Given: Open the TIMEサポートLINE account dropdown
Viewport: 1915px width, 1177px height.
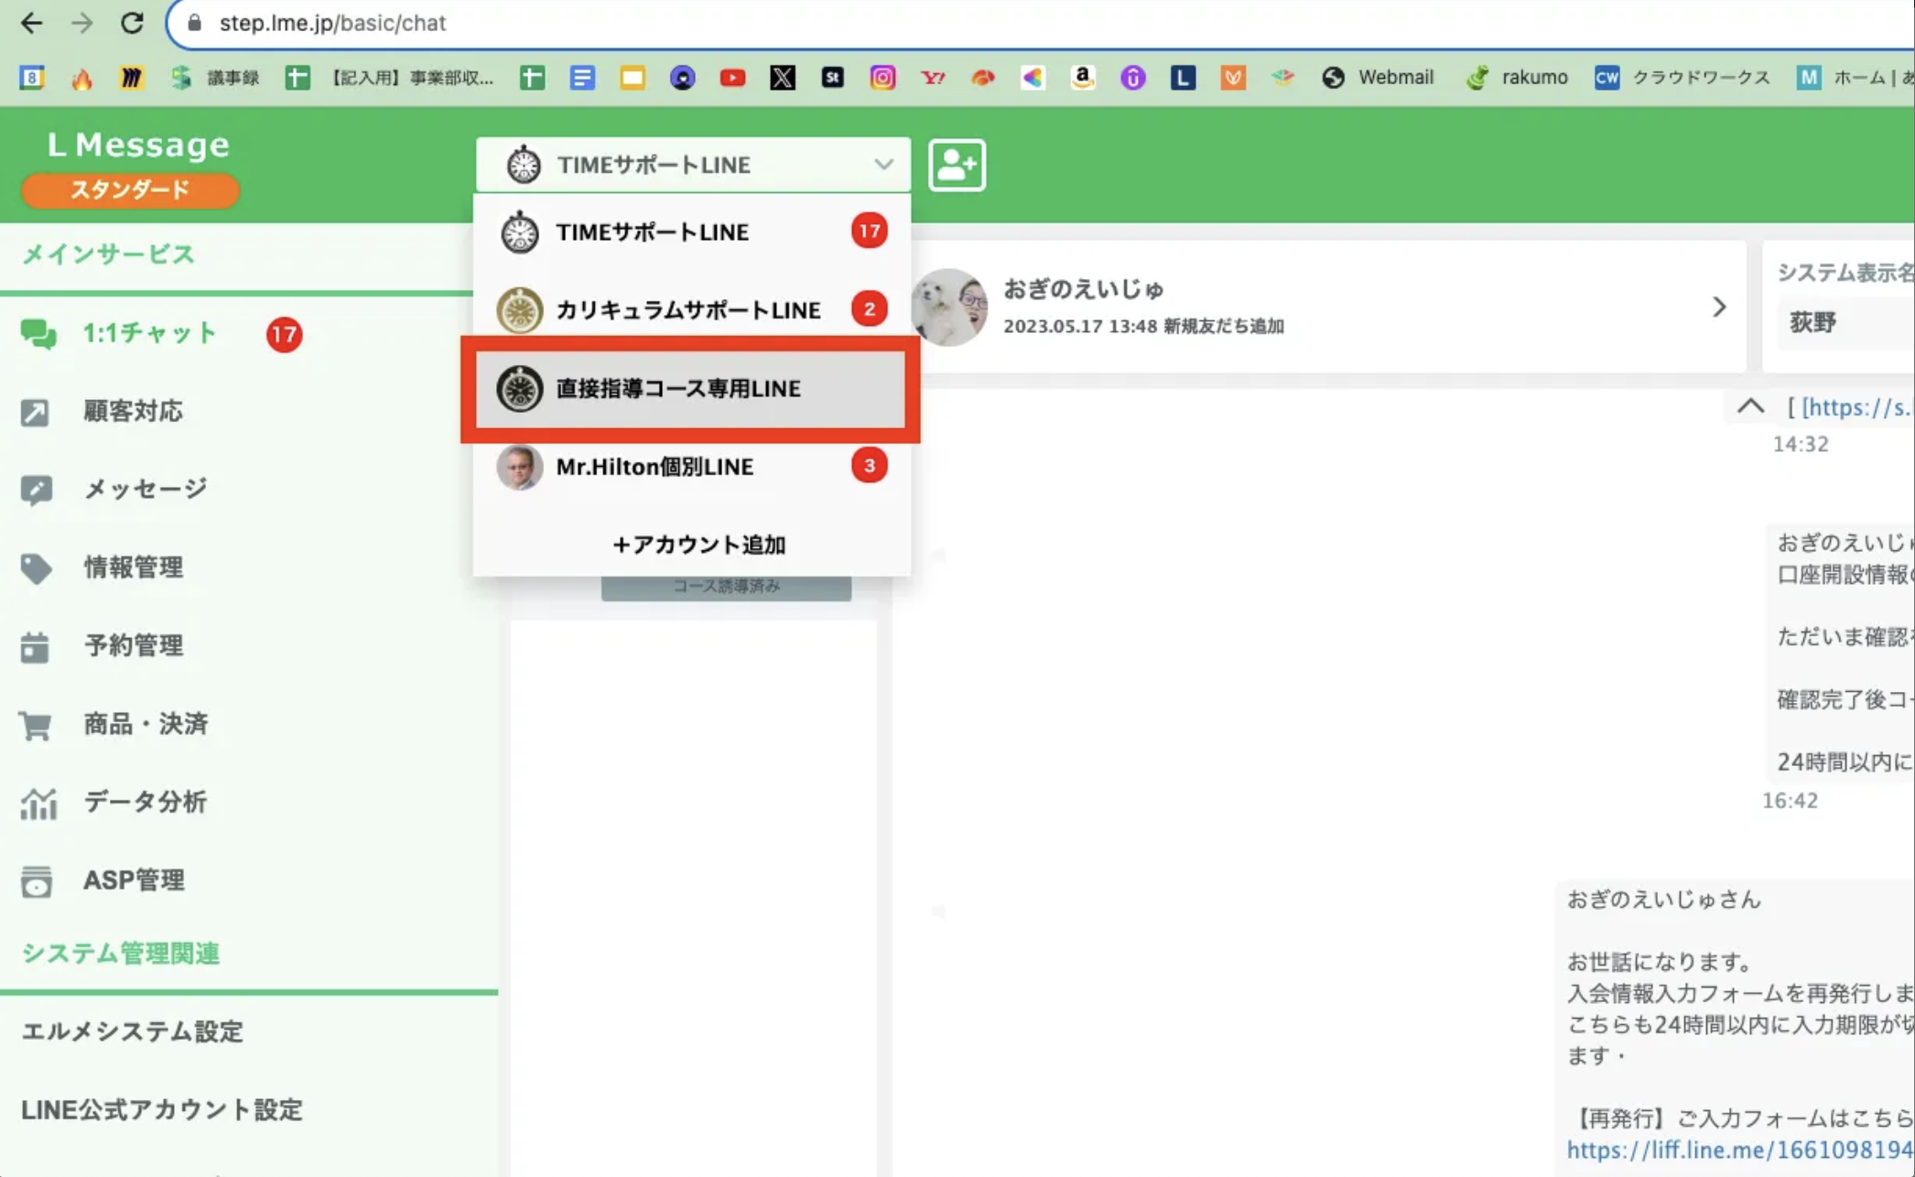Looking at the screenshot, I should click(x=693, y=165).
